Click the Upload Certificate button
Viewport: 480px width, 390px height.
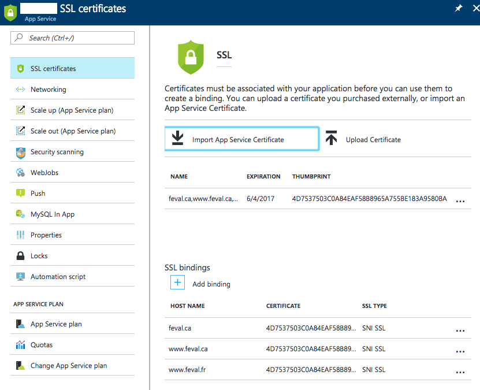[x=364, y=139]
